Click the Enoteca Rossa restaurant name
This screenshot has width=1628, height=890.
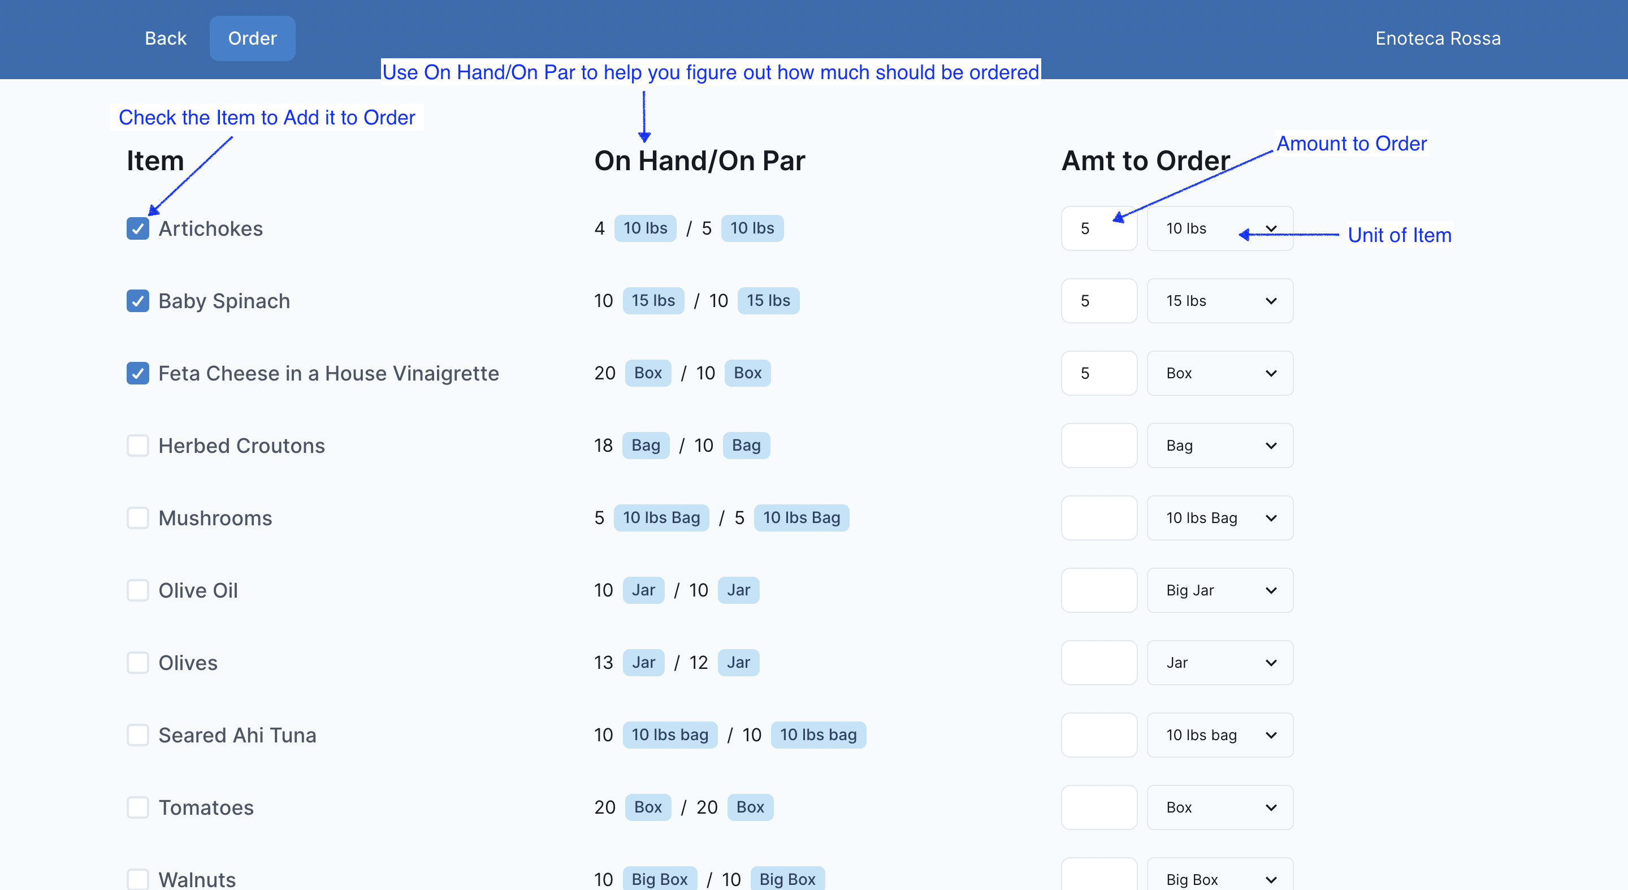pyautogui.click(x=1437, y=38)
